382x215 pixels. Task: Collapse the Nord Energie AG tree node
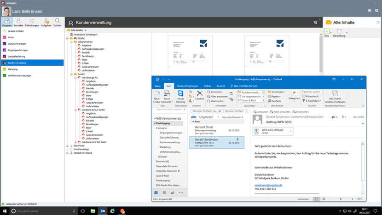tap(75, 77)
